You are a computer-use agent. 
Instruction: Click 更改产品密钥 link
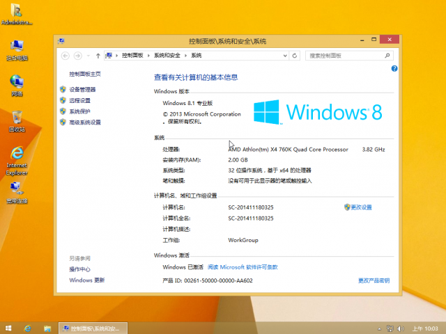click(374, 280)
